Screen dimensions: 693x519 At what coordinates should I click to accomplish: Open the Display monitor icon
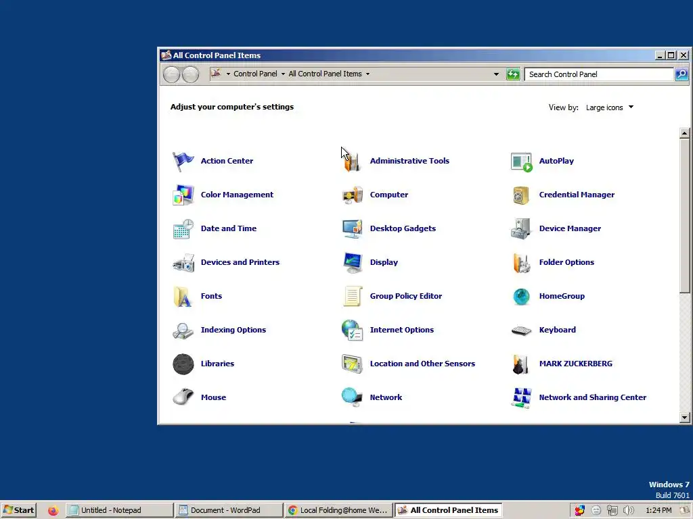(x=352, y=263)
